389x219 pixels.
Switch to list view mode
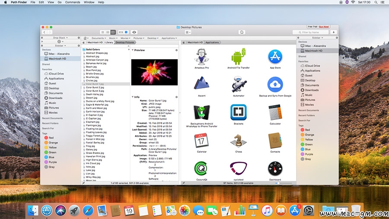[108, 32]
